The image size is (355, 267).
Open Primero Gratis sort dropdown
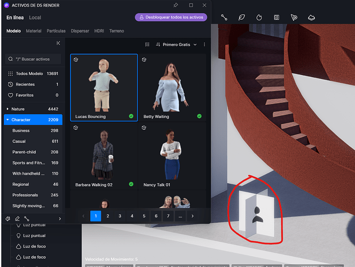click(x=176, y=44)
